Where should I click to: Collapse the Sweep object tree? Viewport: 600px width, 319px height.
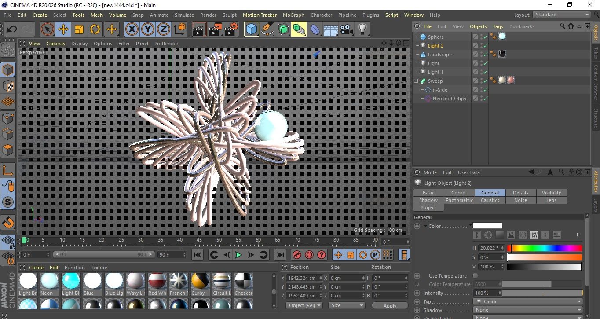pyautogui.click(x=416, y=81)
